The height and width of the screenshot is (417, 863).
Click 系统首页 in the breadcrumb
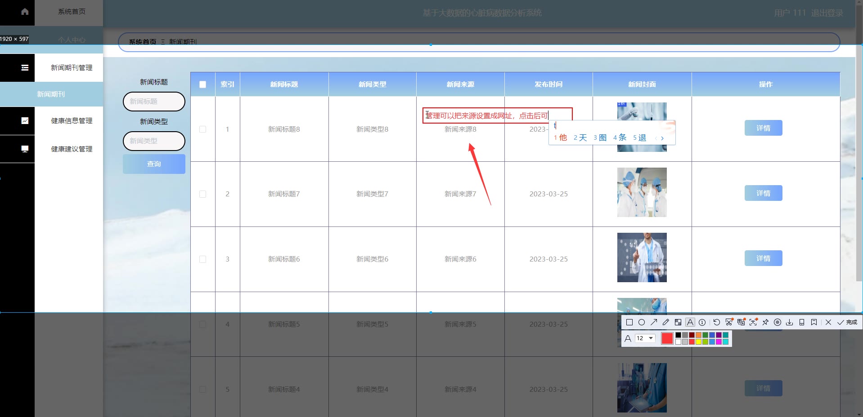143,42
